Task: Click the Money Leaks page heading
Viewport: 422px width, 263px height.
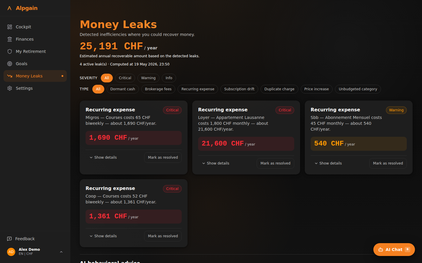Action: click(118, 24)
